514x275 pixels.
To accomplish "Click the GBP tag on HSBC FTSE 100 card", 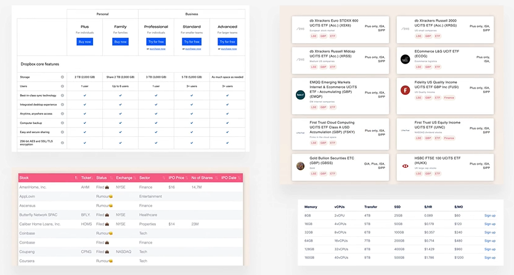I will tap(428, 174).
